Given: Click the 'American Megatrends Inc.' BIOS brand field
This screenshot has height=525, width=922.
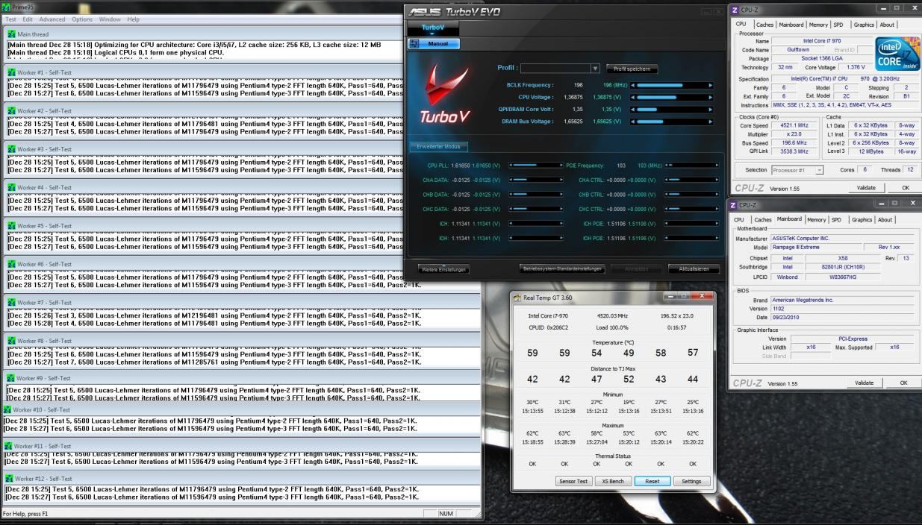Looking at the screenshot, I should pos(844,300).
